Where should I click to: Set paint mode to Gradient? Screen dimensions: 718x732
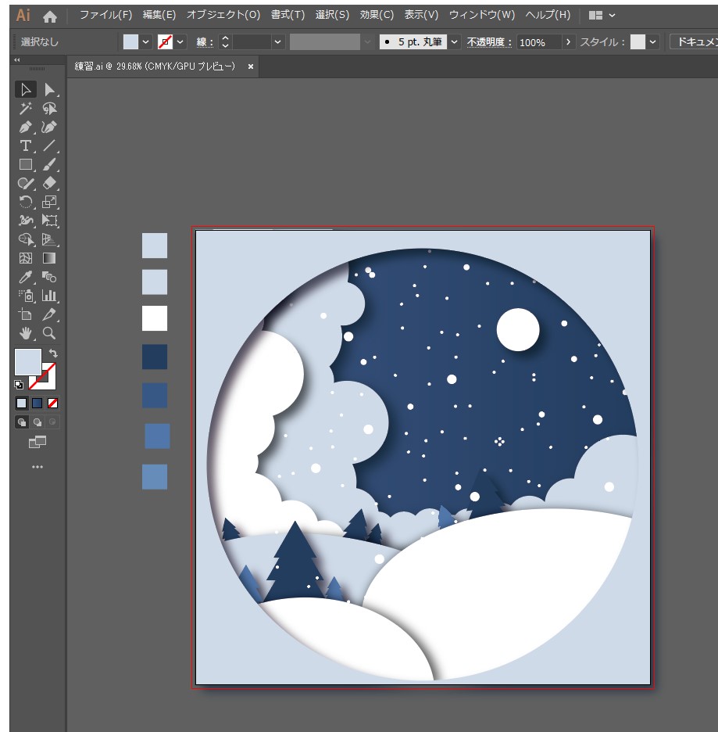[x=38, y=403]
